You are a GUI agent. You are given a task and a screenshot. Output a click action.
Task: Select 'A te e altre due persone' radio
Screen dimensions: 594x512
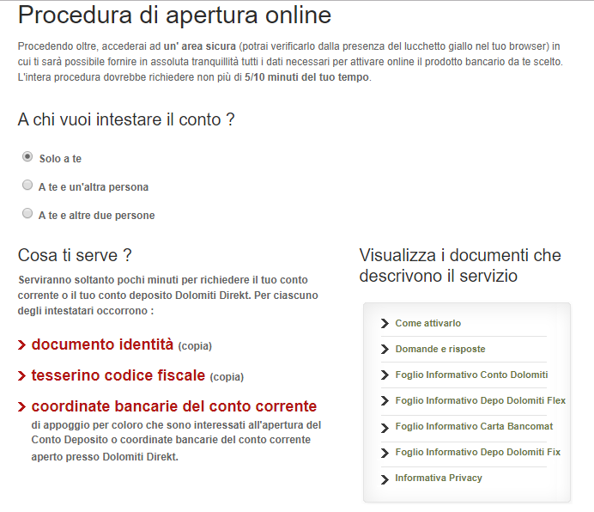point(27,214)
